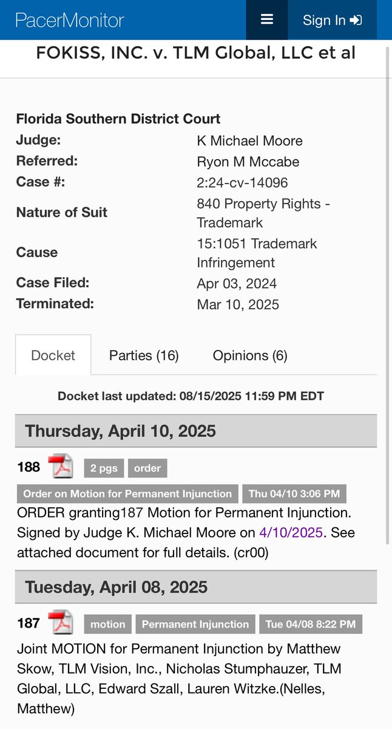This screenshot has width=392, height=729.
Task: Follow the 4/10/2025 date link
Action: click(x=291, y=533)
